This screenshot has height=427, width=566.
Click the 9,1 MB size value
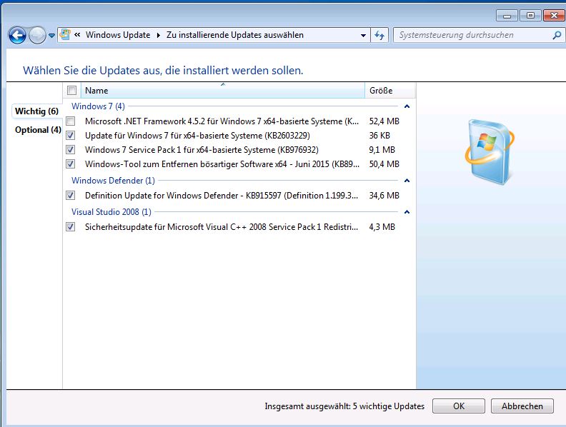382,150
